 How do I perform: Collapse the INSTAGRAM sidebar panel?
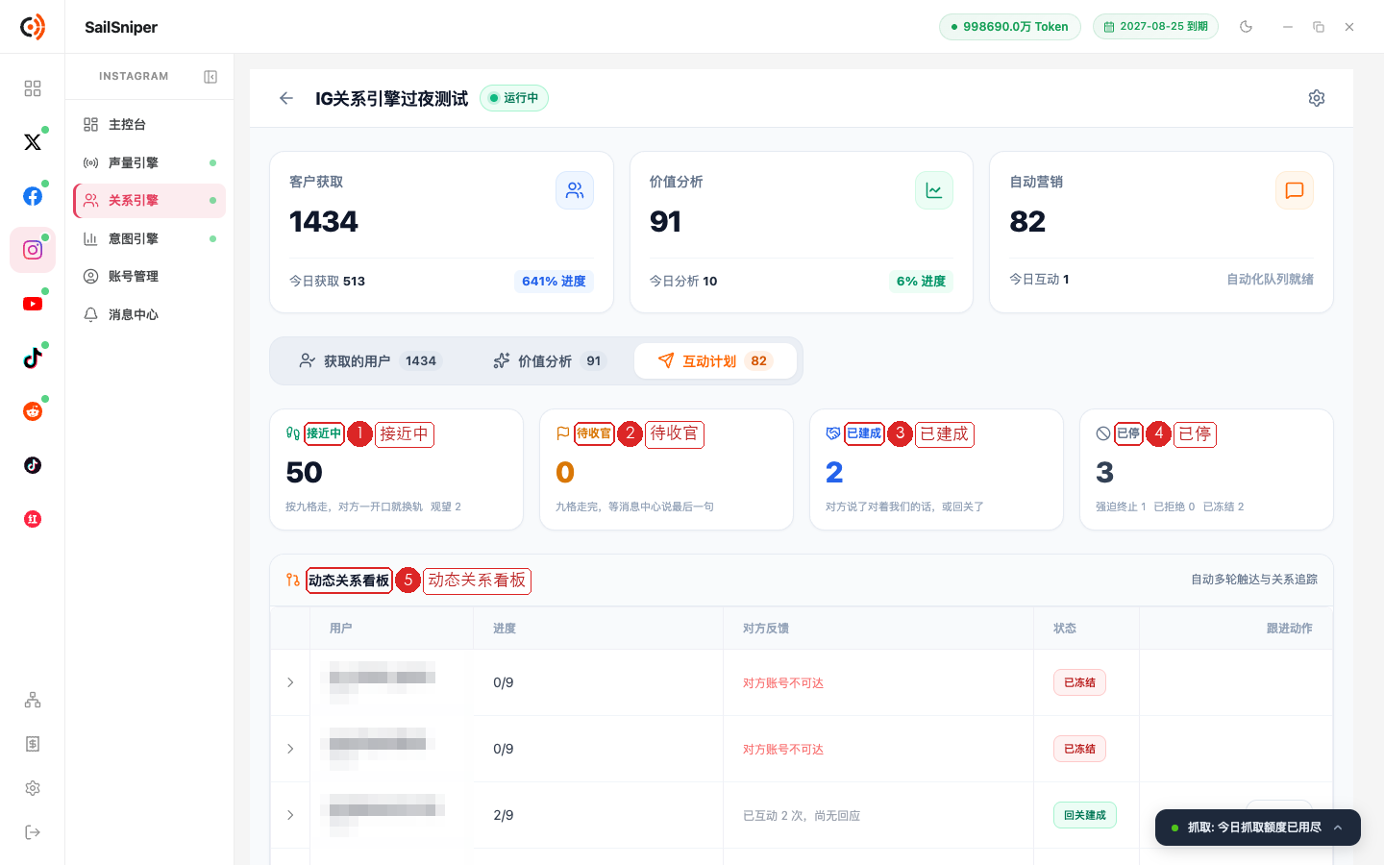pyautogui.click(x=210, y=77)
